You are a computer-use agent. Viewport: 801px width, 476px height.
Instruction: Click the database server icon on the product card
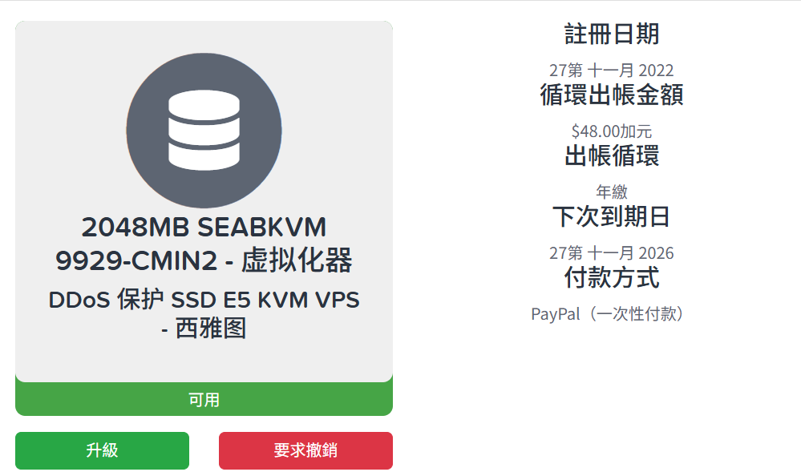(204, 128)
